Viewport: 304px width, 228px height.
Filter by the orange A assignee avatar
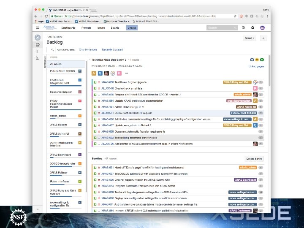(94, 73)
